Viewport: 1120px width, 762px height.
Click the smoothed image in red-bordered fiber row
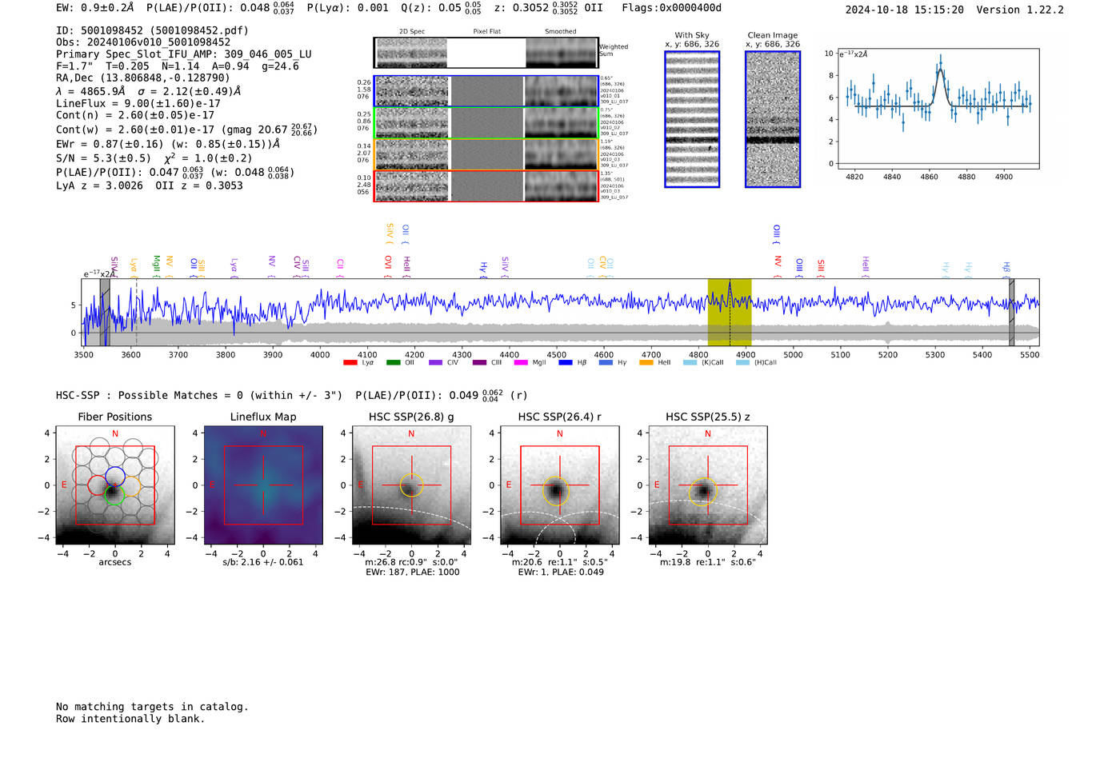(562, 186)
